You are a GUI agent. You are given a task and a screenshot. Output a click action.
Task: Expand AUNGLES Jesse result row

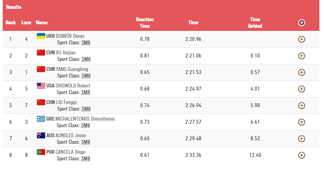pos(302,138)
